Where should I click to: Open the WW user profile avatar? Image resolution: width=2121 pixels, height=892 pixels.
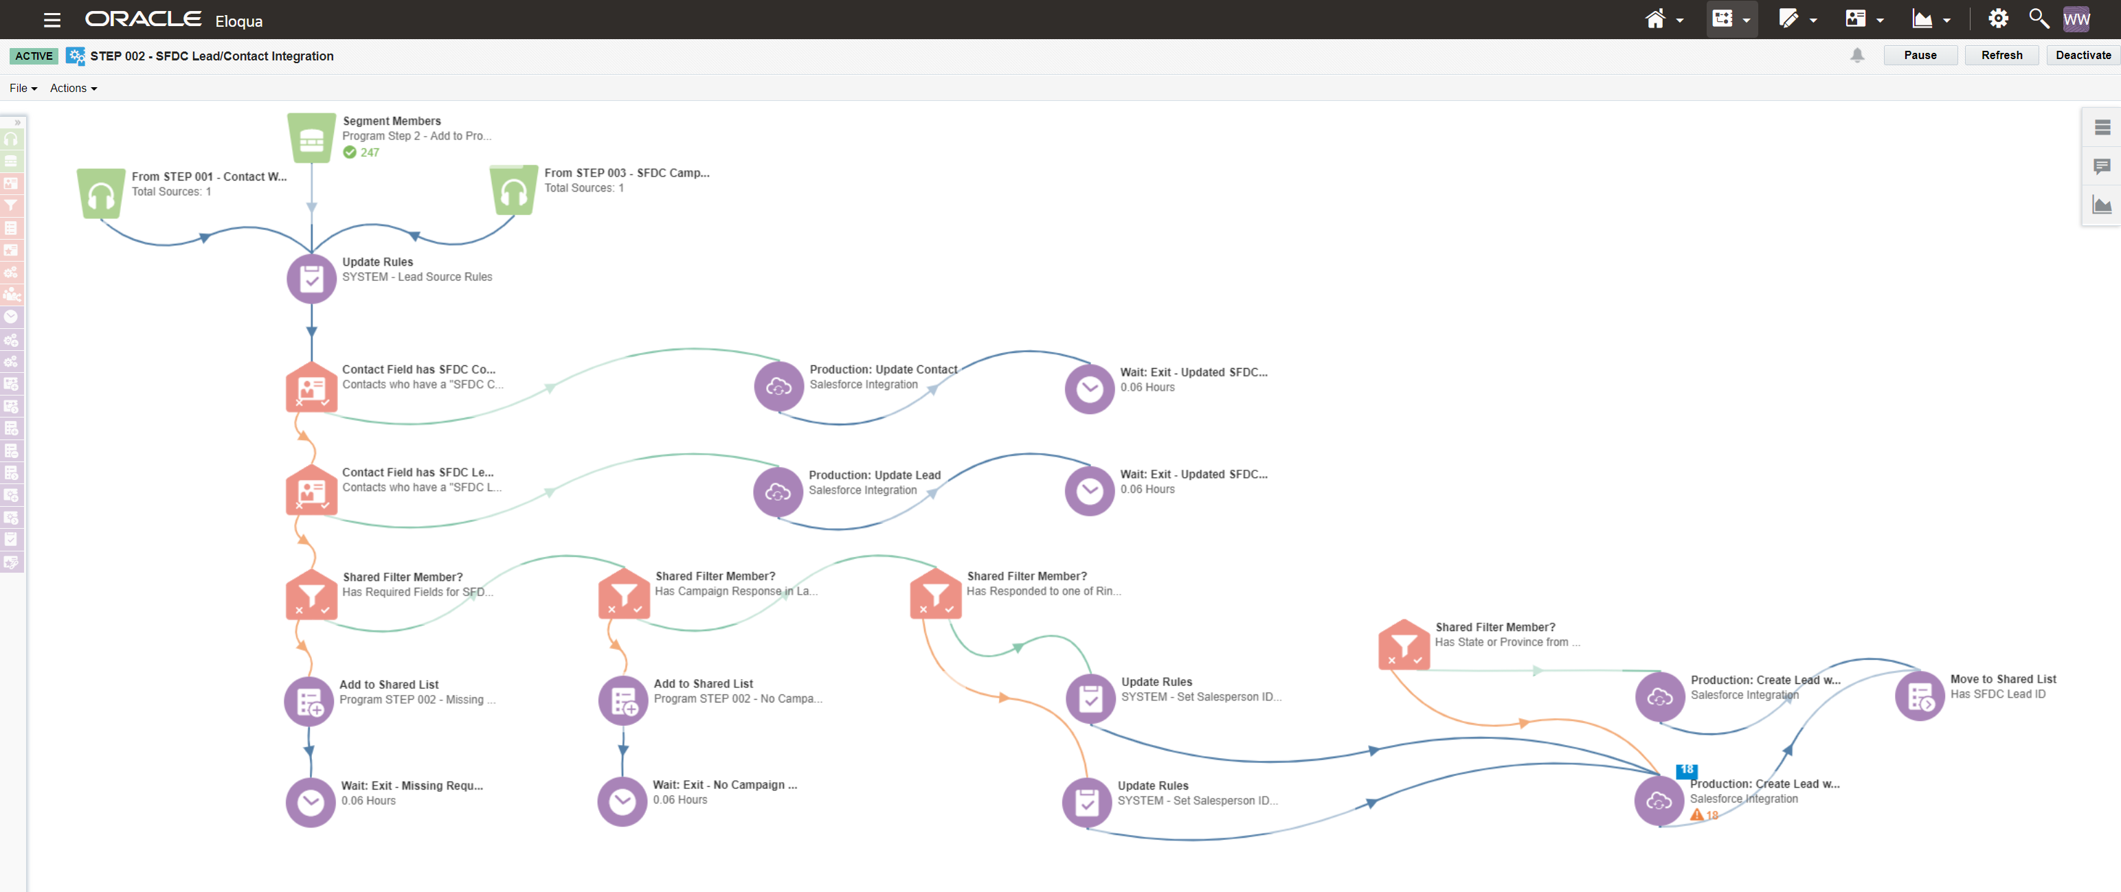(x=2076, y=19)
